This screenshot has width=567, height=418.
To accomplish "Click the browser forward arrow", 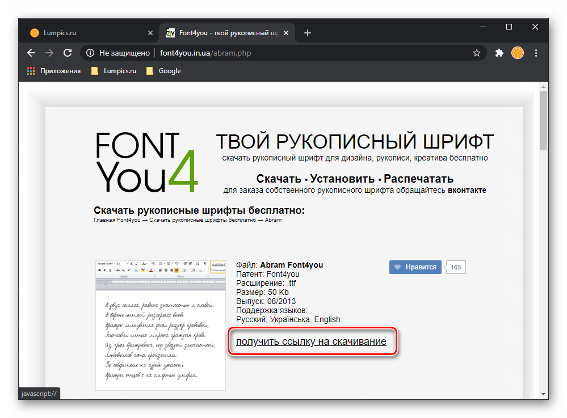I will pyautogui.click(x=49, y=53).
